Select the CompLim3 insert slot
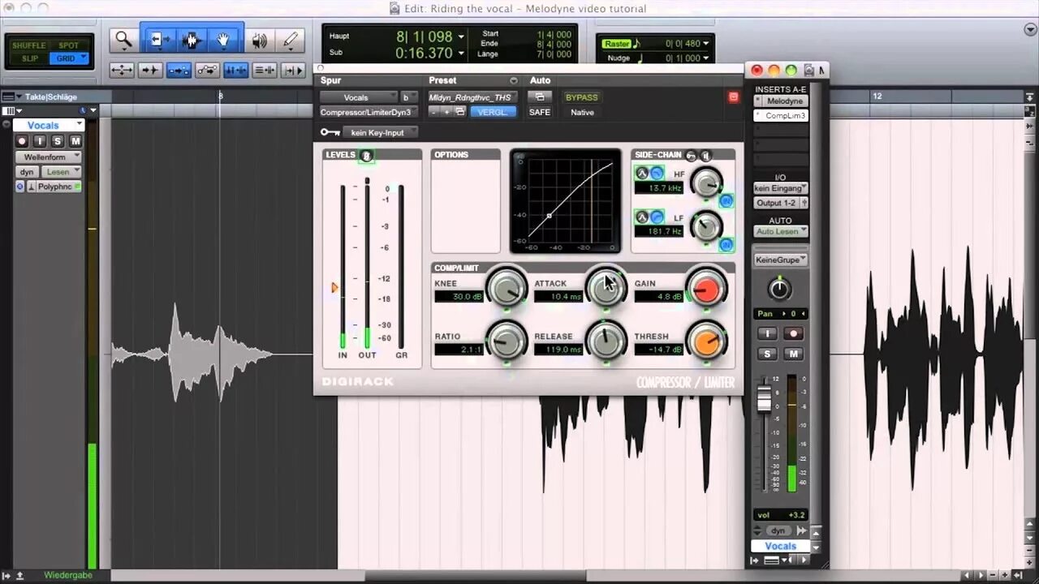 pyautogui.click(x=781, y=115)
